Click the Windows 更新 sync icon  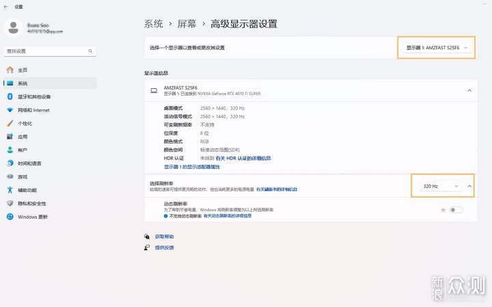[x=10, y=217]
